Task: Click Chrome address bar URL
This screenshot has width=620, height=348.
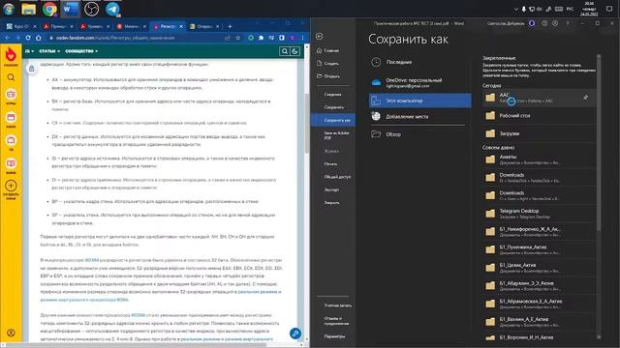Action: pos(115,38)
